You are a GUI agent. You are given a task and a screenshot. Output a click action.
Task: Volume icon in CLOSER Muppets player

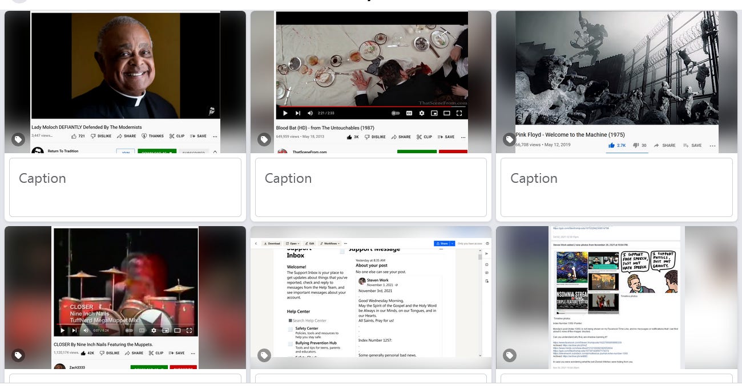click(x=86, y=330)
